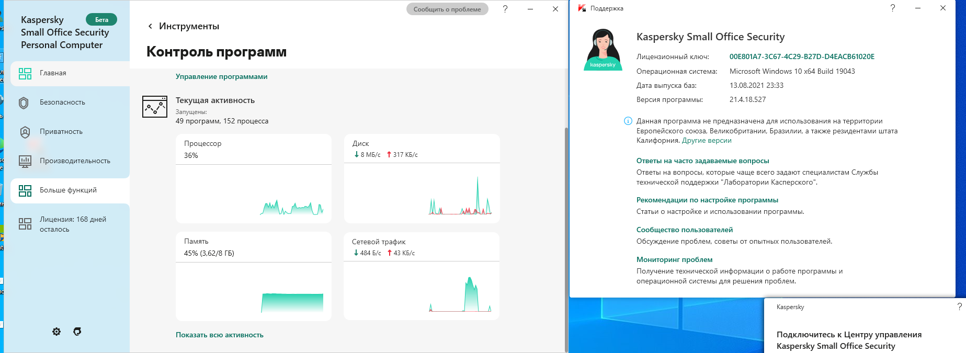Open license info showing 168 days left
The width and height of the screenshot is (966, 353).
(x=70, y=224)
